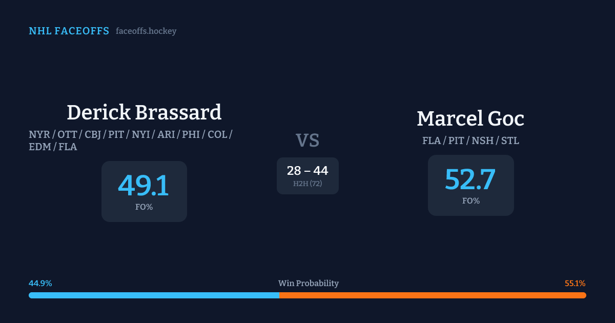This screenshot has height=323, width=615.
Task: Click Brassard's team list starting with NYR
Action: click(131, 135)
